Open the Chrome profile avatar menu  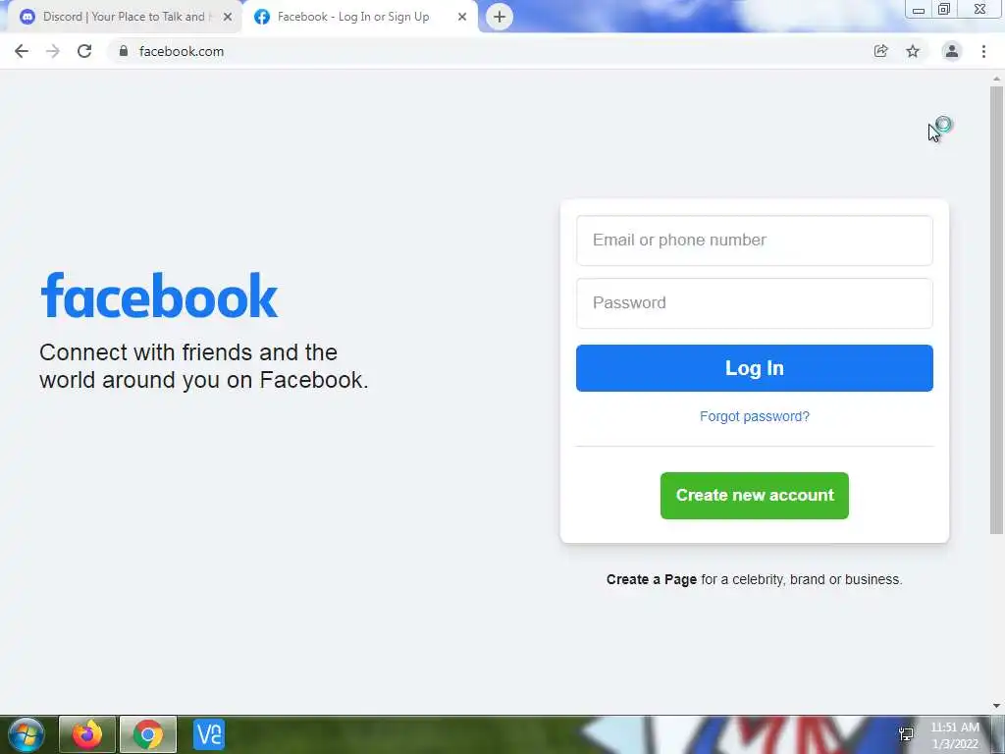point(952,51)
